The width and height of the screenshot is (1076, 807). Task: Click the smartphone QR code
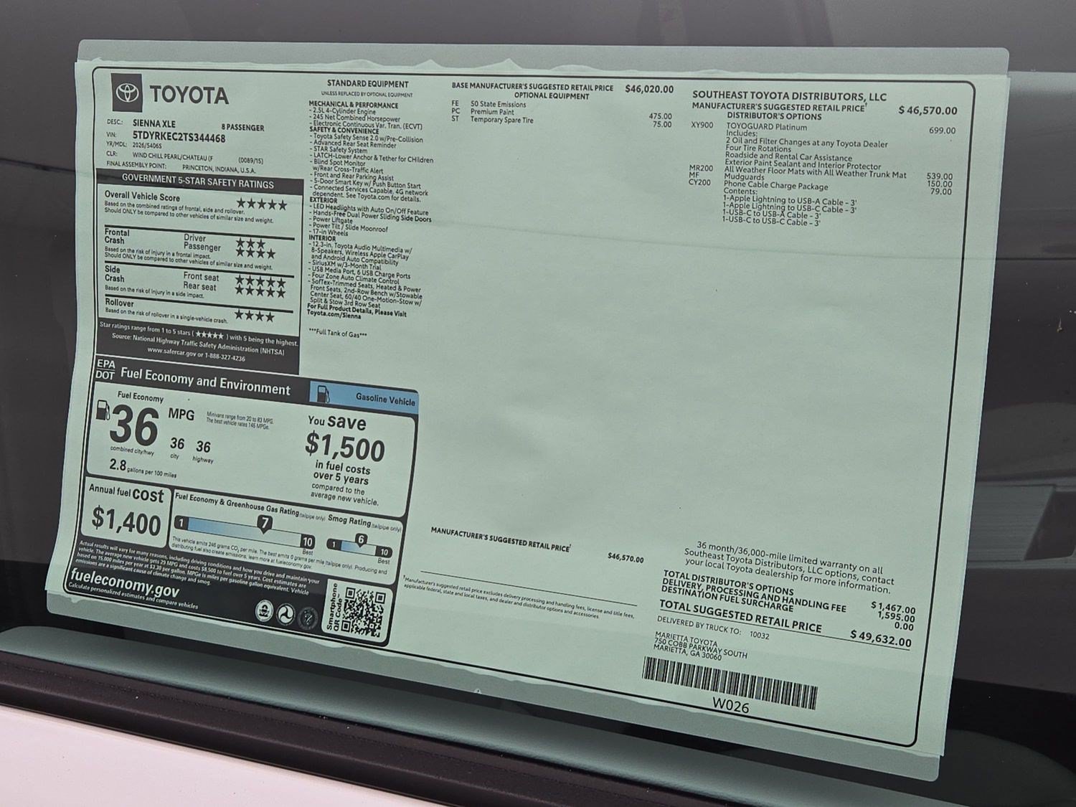click(x=365, y=610)
